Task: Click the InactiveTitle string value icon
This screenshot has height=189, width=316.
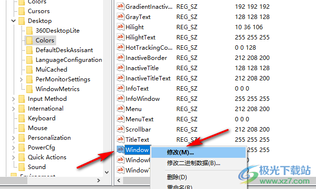Action: click(121, 68)
